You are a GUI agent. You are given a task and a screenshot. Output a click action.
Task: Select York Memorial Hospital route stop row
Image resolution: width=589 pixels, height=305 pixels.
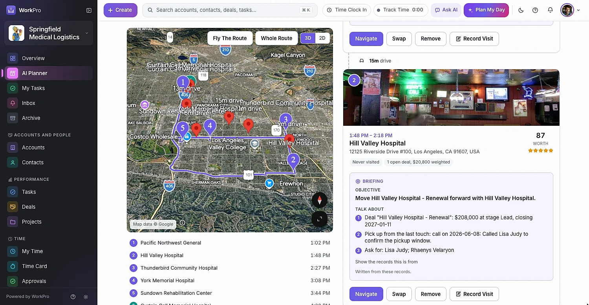230,281
